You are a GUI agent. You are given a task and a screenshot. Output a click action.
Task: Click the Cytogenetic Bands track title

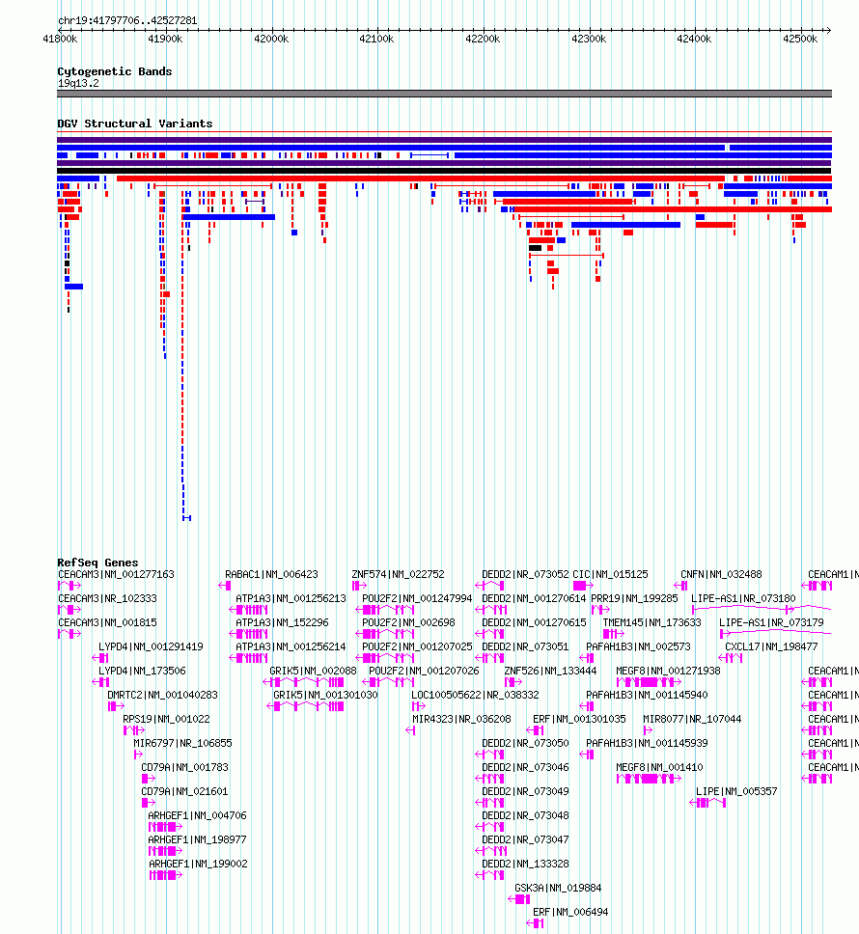pos(115,71)
